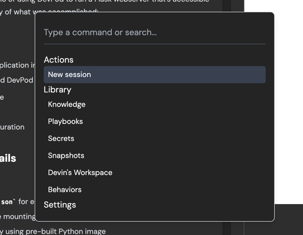
Task: Click the 'Flask webserver' line at the top
Action: pyautogui.click(x=133, y=1)
